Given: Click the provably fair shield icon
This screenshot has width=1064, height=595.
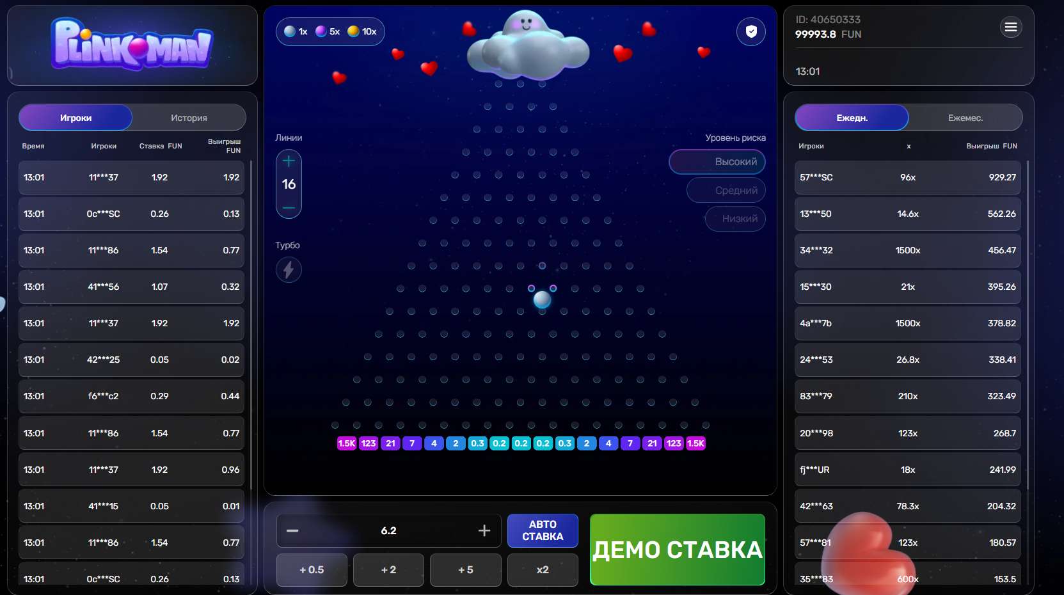Looking at the screenshot, I should [750, 31].
